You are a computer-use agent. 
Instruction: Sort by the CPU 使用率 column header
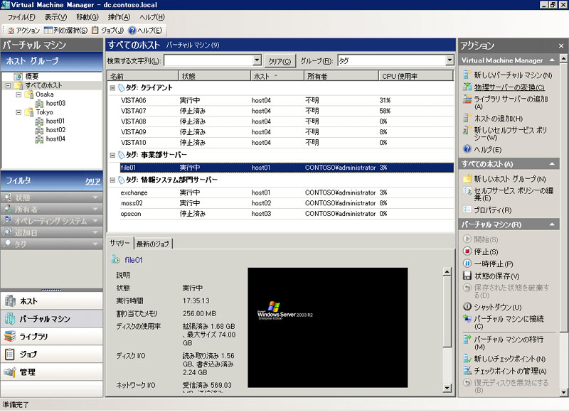tap(415, 76)
